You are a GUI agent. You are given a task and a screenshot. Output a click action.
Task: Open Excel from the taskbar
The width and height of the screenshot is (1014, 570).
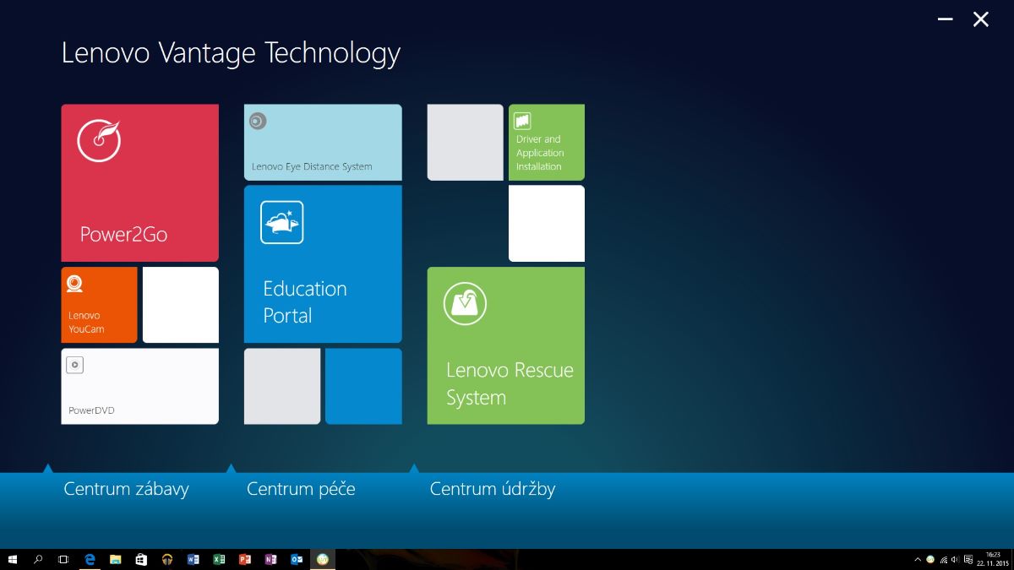pyautogui.click(x=219, y=559)
